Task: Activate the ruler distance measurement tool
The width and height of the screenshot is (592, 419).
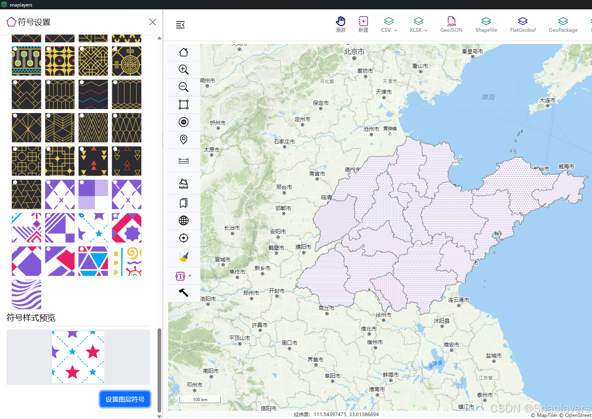Action: click(184, 161)
